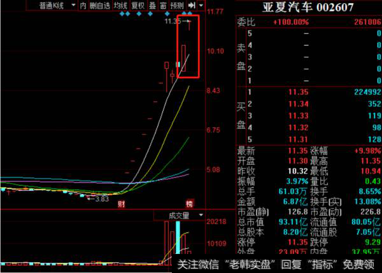Viewport: 382px width, 273px height.
Task: Click the 最高 label
Action: [319, 161]
